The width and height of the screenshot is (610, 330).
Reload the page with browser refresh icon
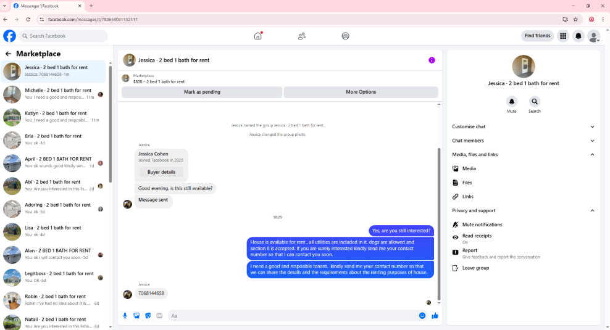28,20
